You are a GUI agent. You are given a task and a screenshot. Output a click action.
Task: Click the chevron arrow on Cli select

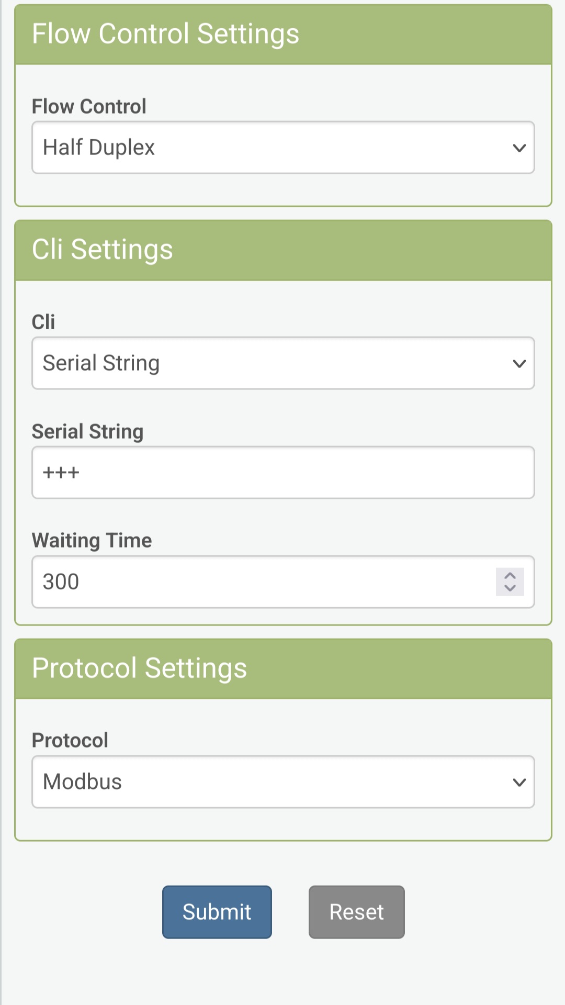click(x=519, y=364)
